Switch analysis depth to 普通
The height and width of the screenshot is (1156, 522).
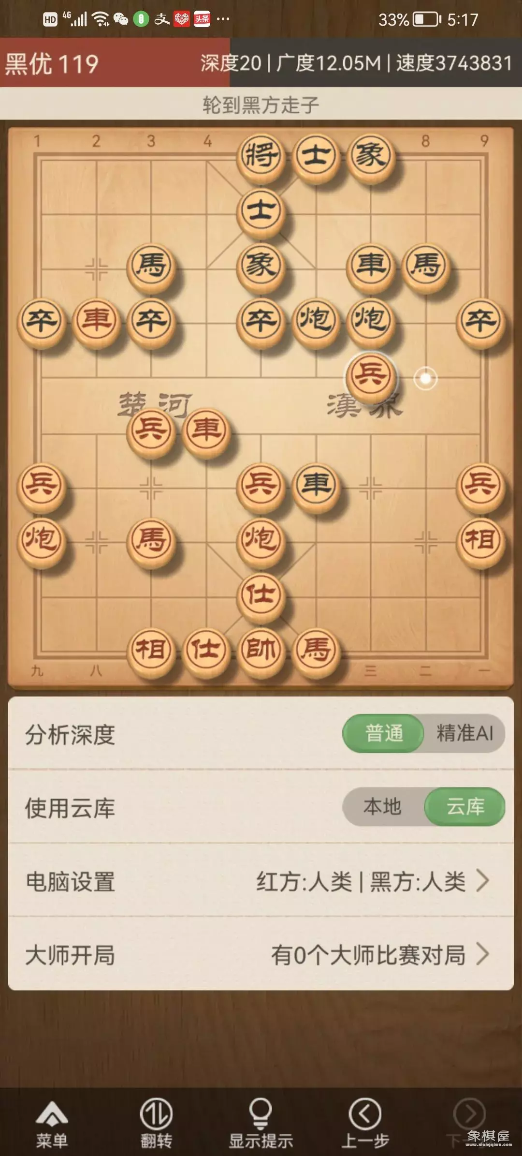pyautogui.click(x=384, y=733)
